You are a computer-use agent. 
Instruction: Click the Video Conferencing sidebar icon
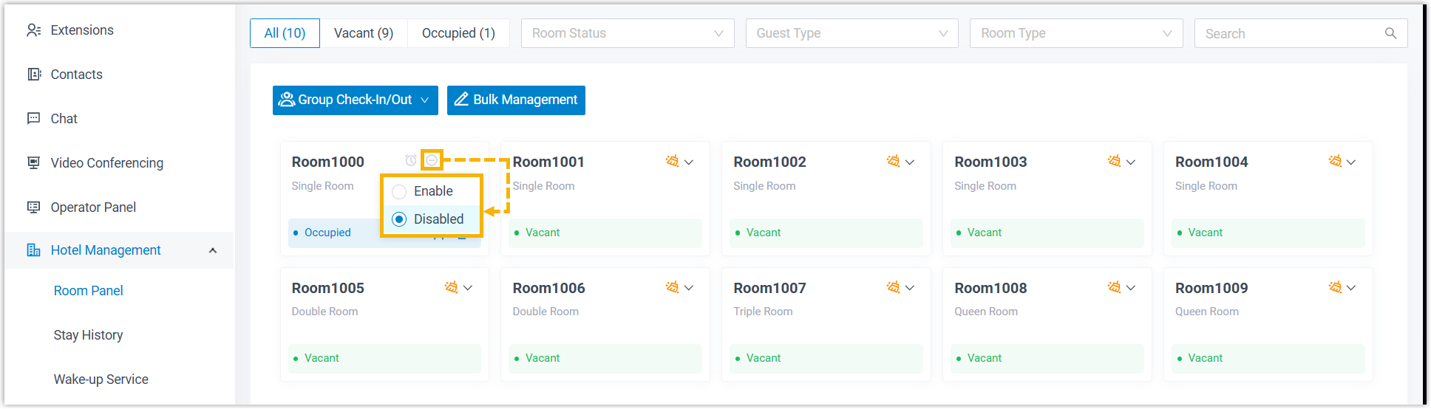[33, 163]
